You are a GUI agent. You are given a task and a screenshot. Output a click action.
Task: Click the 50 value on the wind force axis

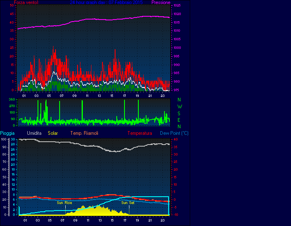click(12, 5)
